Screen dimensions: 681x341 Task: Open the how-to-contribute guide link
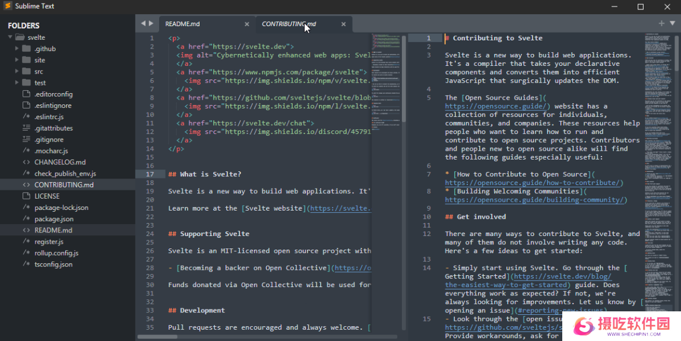click(x=532, y=183)
